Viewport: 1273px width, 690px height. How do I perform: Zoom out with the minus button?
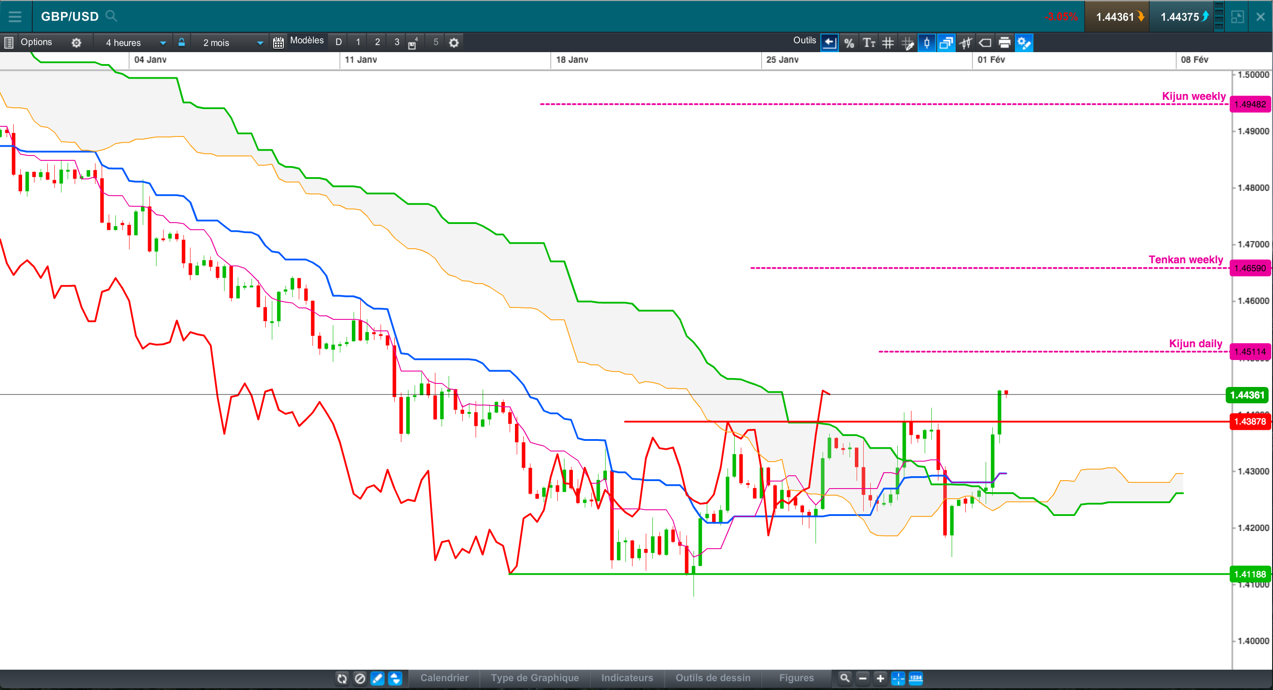pos(862,678)
